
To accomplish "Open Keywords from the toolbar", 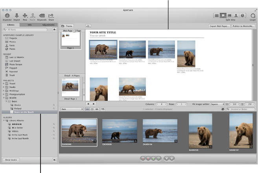I will 42,16.
